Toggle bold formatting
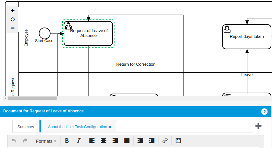This screenshot has height=148, width=272. [67, 141]
